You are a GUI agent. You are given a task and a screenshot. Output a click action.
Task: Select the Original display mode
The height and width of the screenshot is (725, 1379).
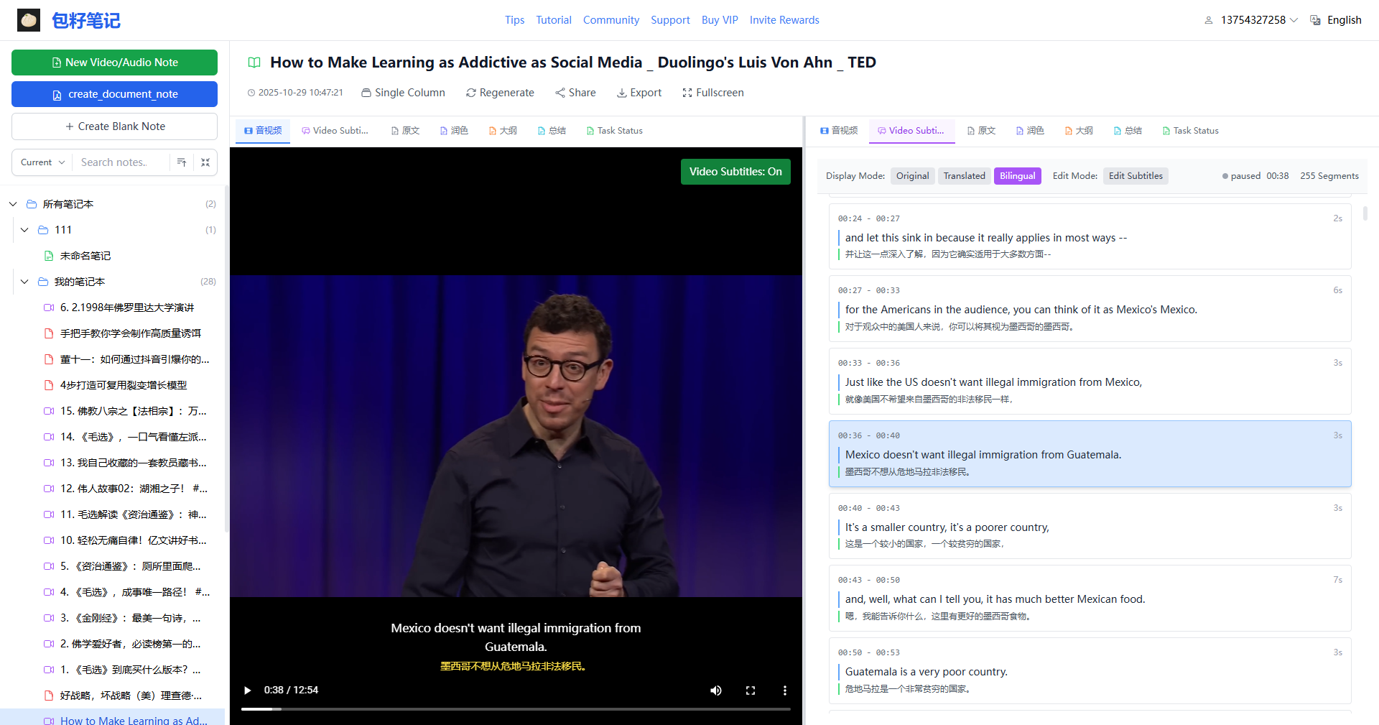pyautogui.click(x=912, y=176)
